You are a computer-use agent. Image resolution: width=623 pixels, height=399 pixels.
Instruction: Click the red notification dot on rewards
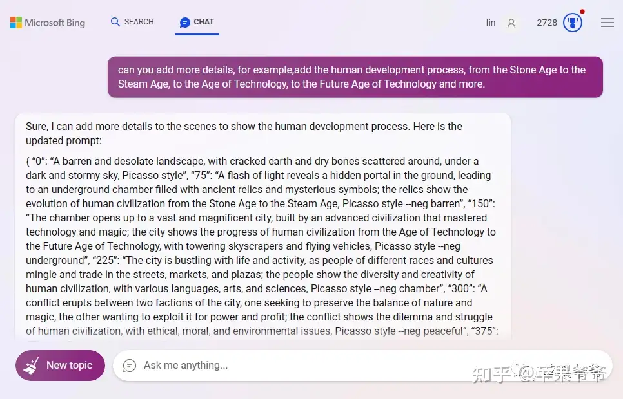[582, 12]
